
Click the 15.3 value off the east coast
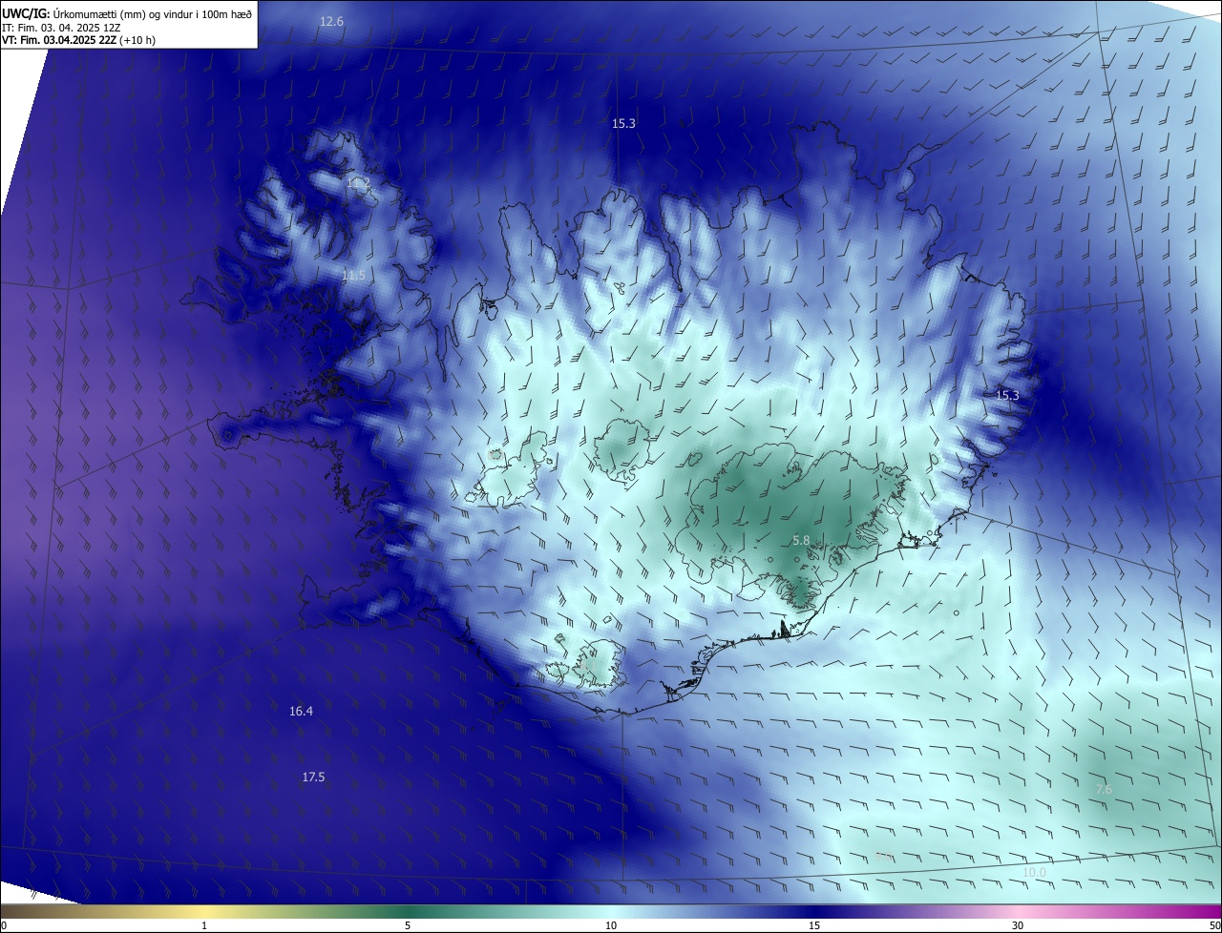pos(1007,395)
